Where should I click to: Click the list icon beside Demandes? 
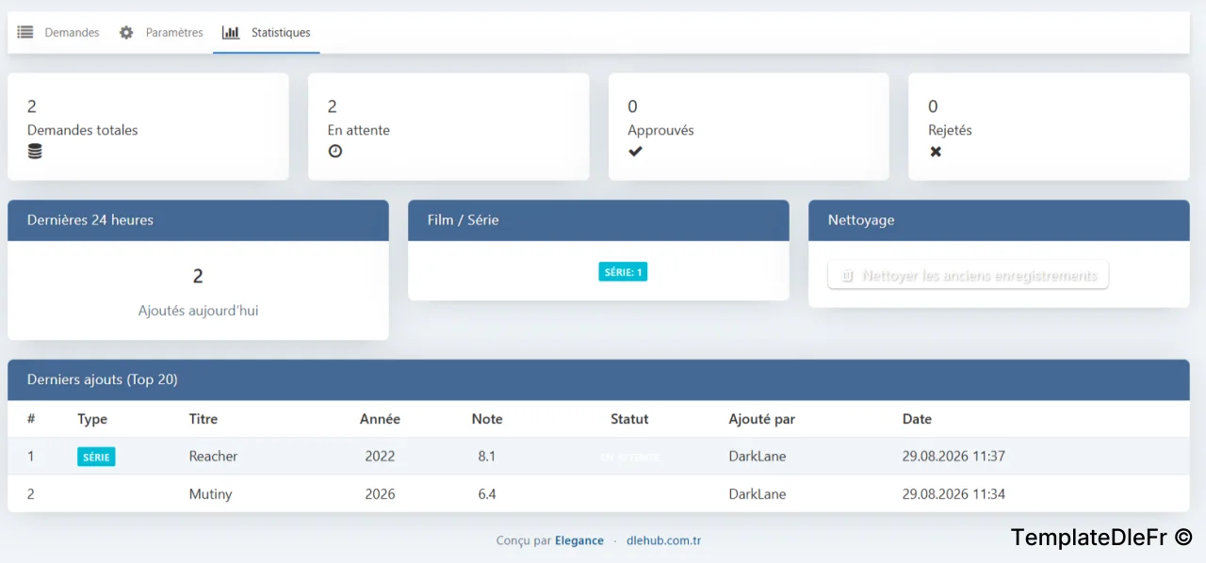[25, 32]
